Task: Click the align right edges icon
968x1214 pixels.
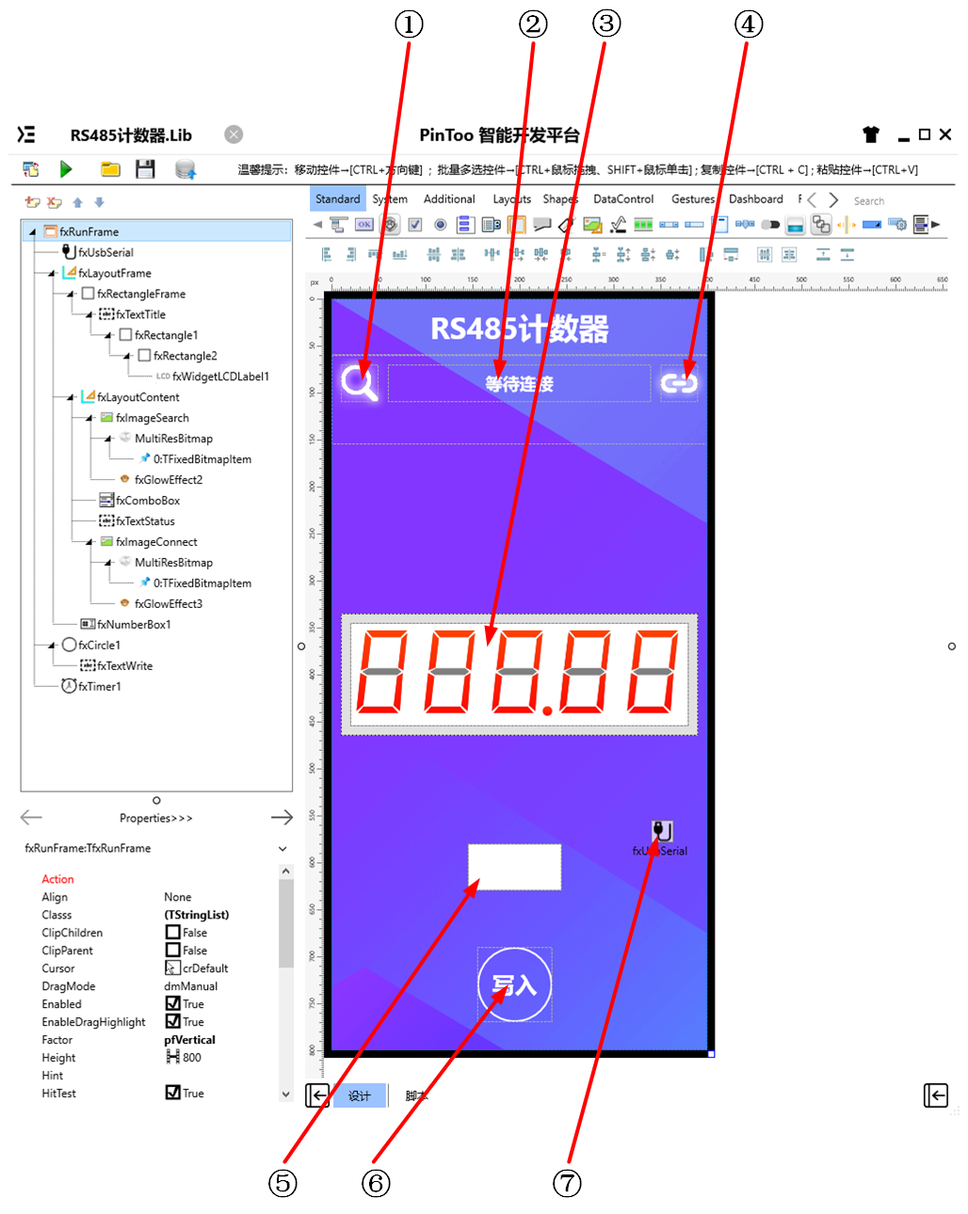Action: (x=351, y=254)
